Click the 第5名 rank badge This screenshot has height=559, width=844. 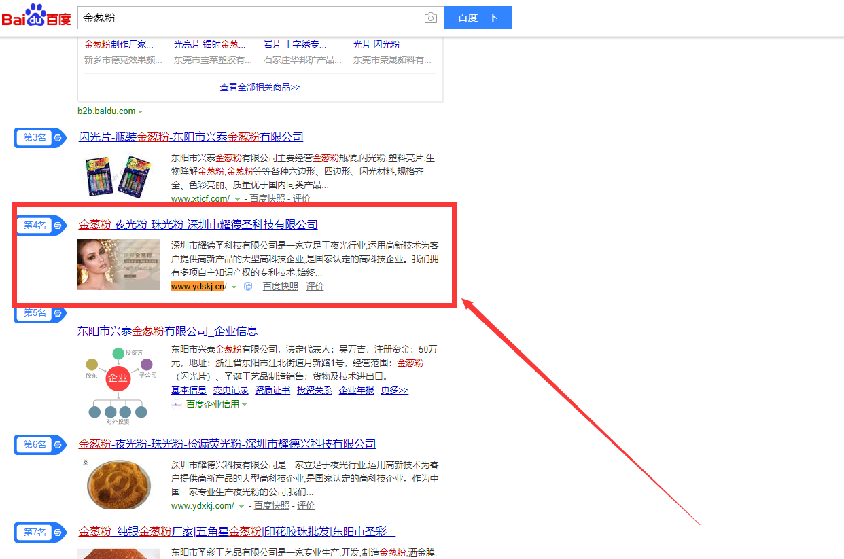(35, 312)
